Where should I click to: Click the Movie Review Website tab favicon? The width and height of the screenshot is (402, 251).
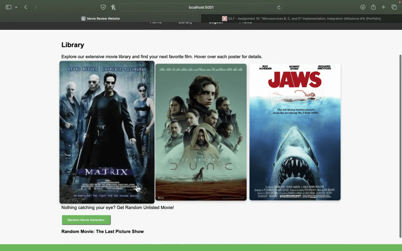point(83,18)
